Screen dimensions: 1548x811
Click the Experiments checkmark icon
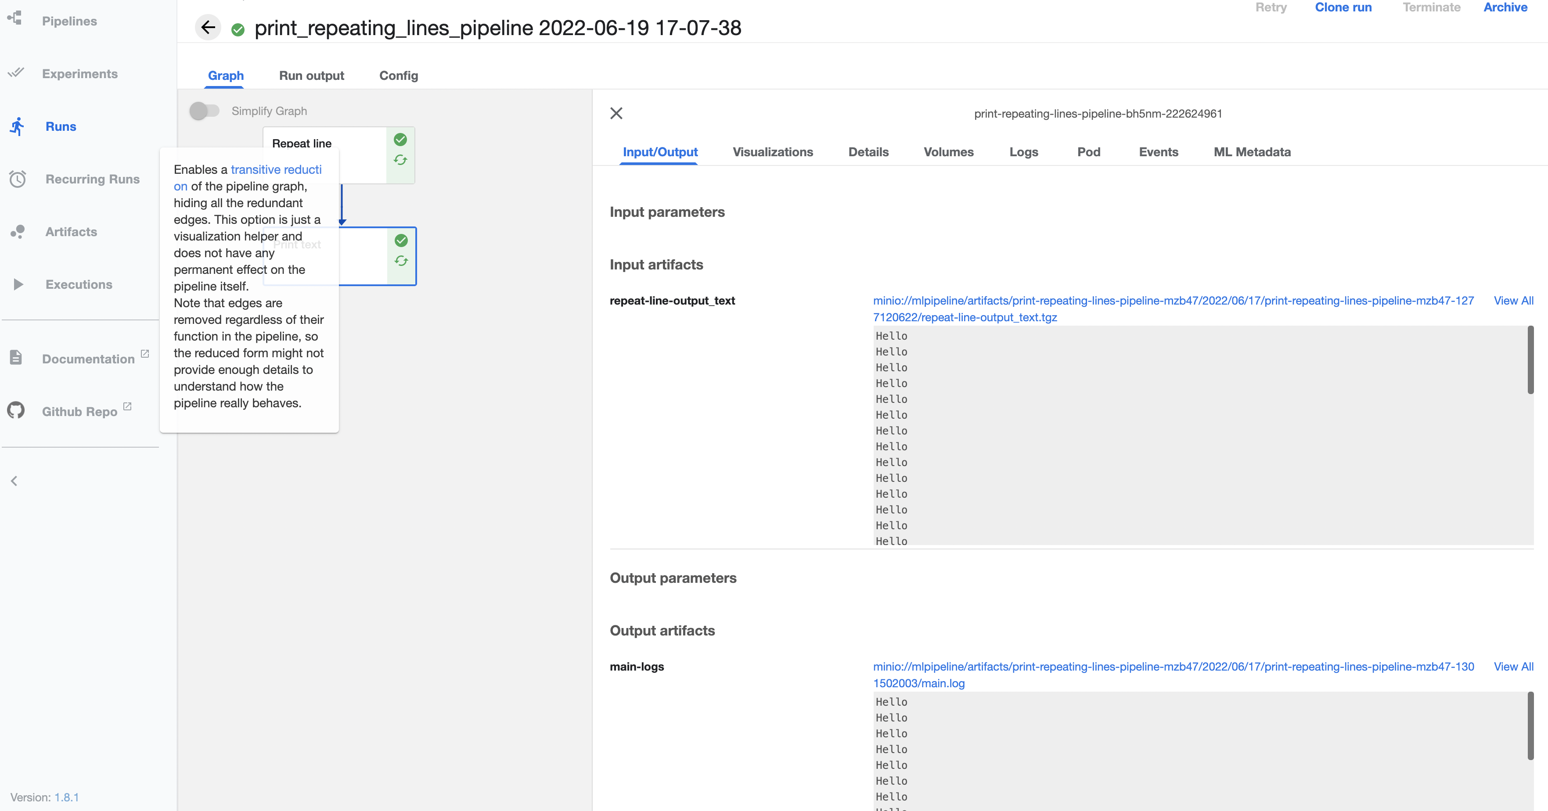[16, 73]
